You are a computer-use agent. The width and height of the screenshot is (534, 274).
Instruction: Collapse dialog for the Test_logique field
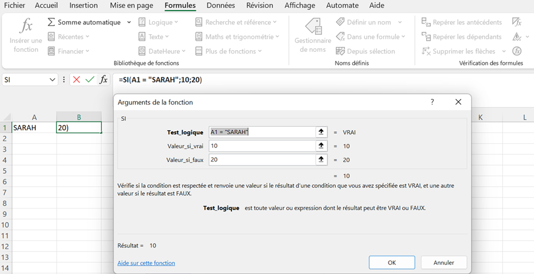point(321,132)
